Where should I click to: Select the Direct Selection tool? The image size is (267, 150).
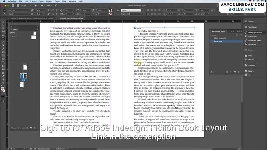3,25
